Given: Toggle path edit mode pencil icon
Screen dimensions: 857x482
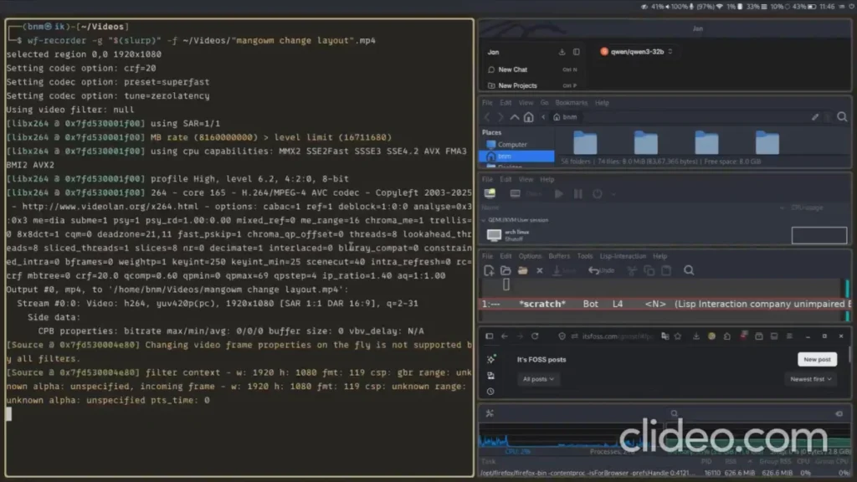Looking at the screenshot, I should pyautogui.click(x=815, y=117).
